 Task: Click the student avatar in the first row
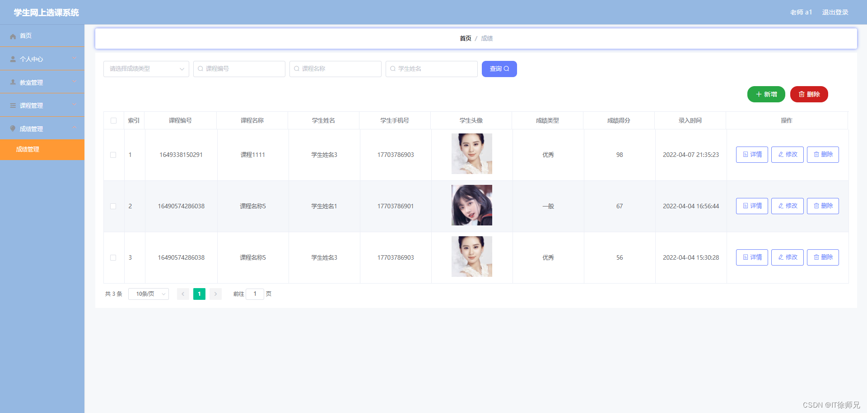tap(471, 154)
